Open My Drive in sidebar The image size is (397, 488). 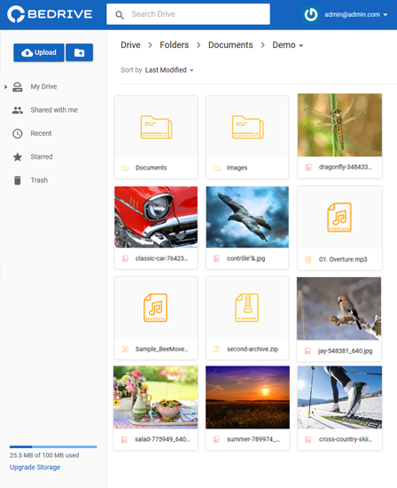[43, 87]
